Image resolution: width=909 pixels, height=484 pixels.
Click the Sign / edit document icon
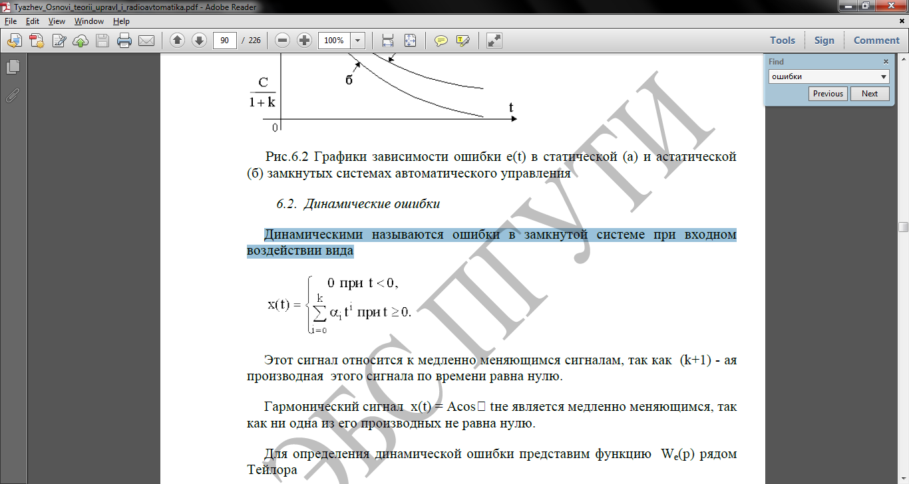pos(59,41)
